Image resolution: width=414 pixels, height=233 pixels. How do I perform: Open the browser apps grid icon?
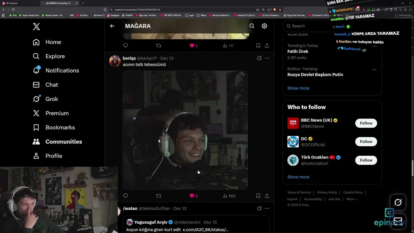[x=3, y=15]
